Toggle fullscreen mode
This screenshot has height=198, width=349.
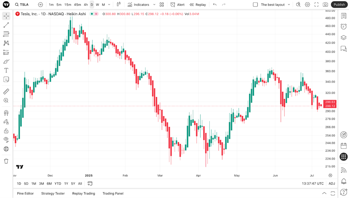pyautogui.click(x=316, y=5)
